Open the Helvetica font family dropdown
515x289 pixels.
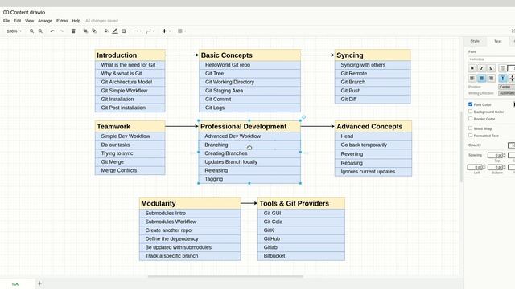pos(492,59)
